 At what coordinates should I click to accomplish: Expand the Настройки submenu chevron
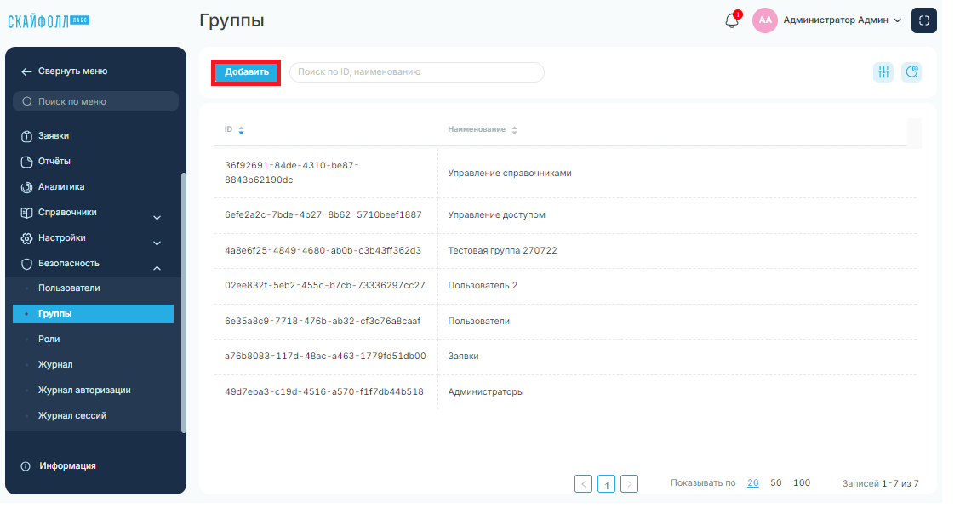pyautogui.click(x=157, y=243)
